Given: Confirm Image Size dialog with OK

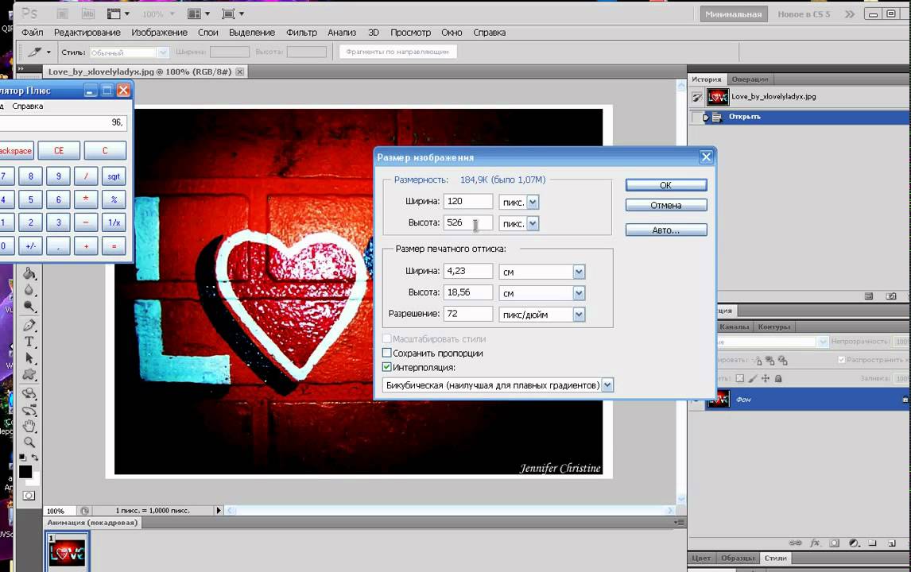Looking at the screenshot, I should (666, 184).
